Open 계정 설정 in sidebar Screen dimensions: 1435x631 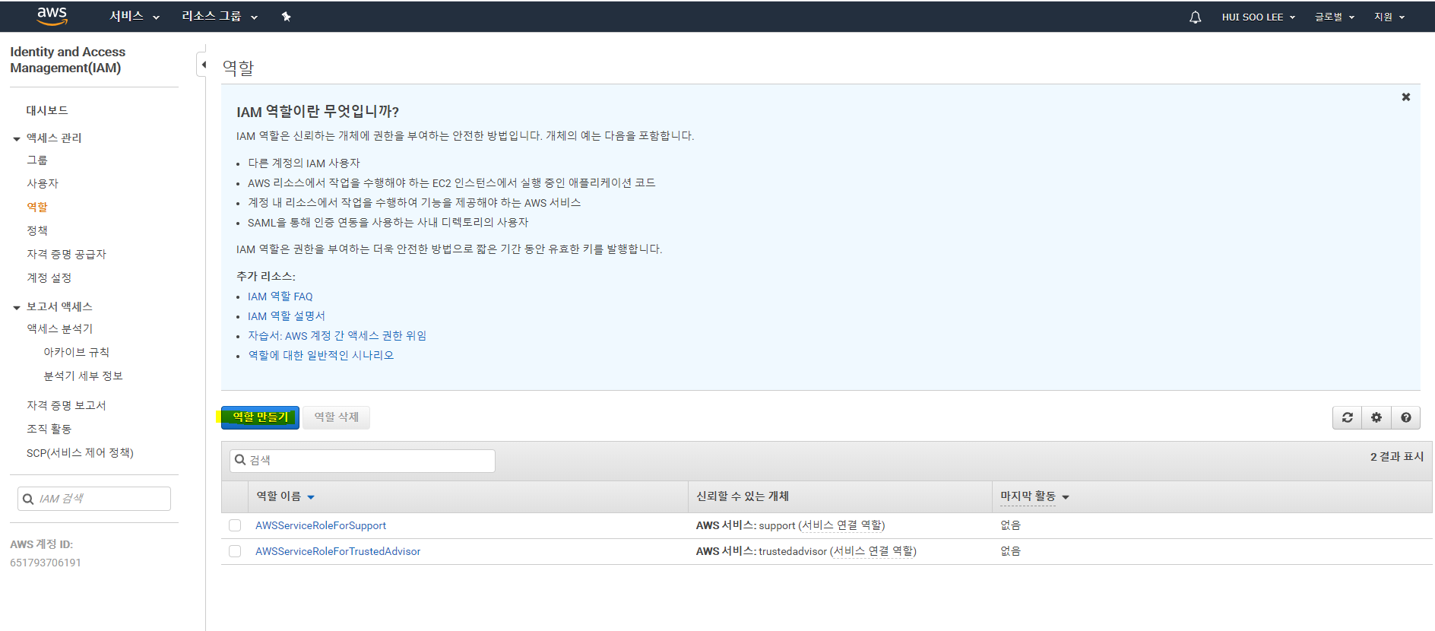(49, 277)
